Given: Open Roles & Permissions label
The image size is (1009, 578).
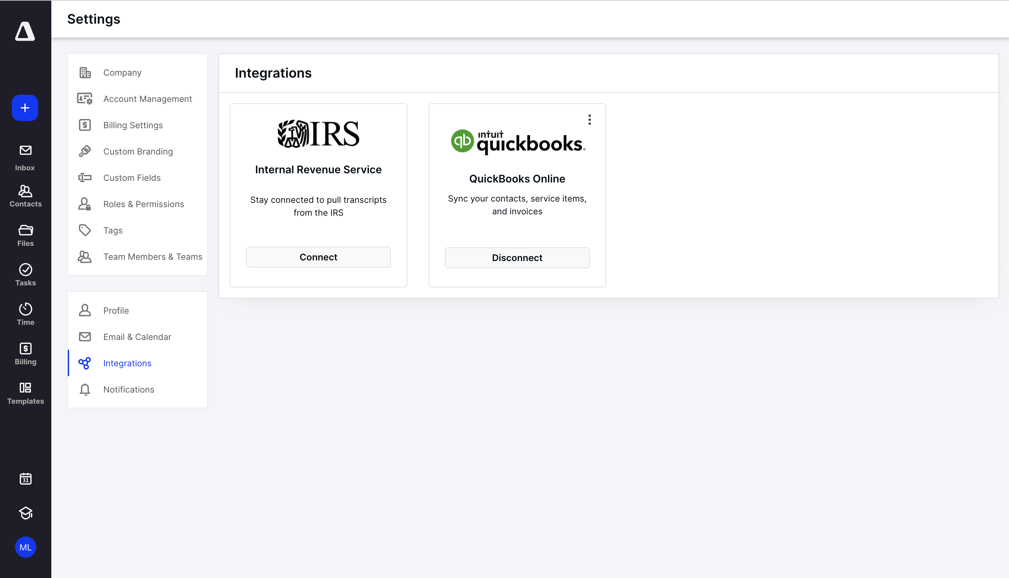Looking at the screenshot, I should (144, 204).
